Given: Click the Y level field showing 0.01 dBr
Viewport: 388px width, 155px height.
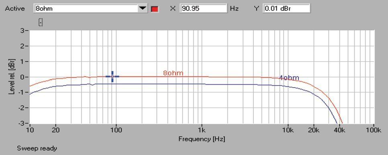Looking at the screenshot, I should point(286,8).
